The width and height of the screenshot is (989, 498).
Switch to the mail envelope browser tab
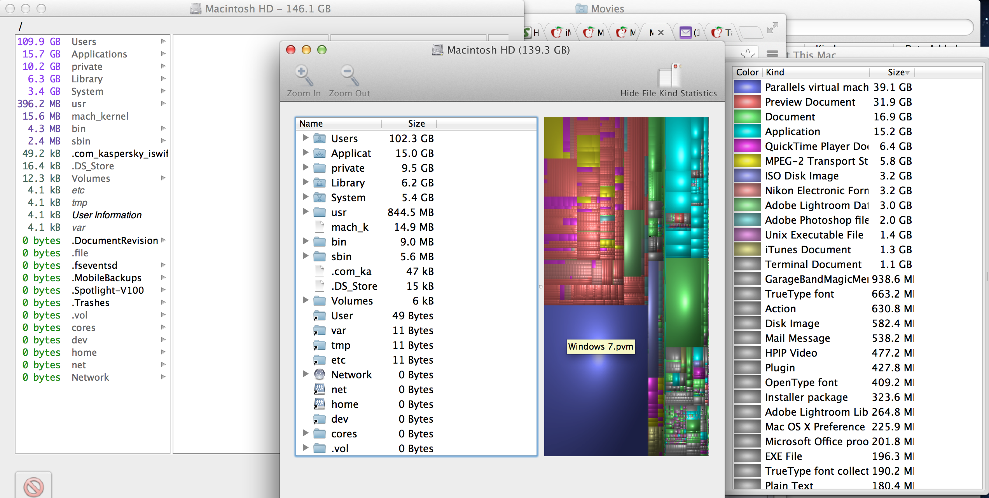pyautogui.click(x=689, y=33)
